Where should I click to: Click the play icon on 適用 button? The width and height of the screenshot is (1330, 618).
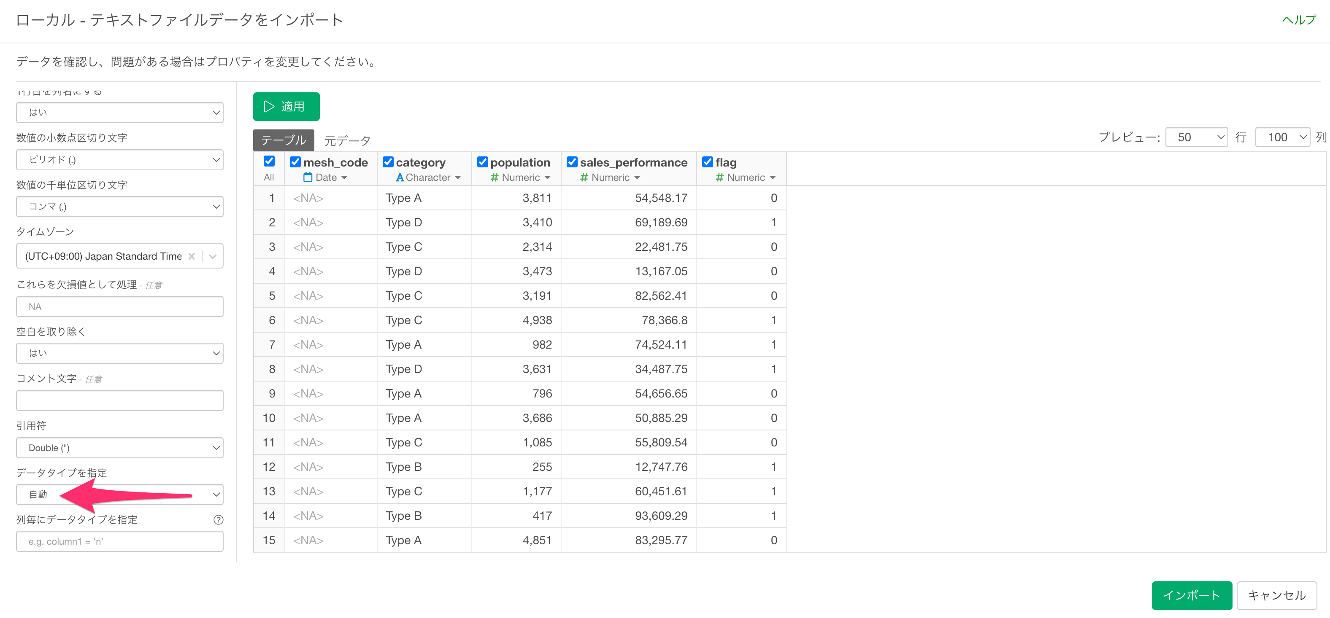[x=269, y=107]
